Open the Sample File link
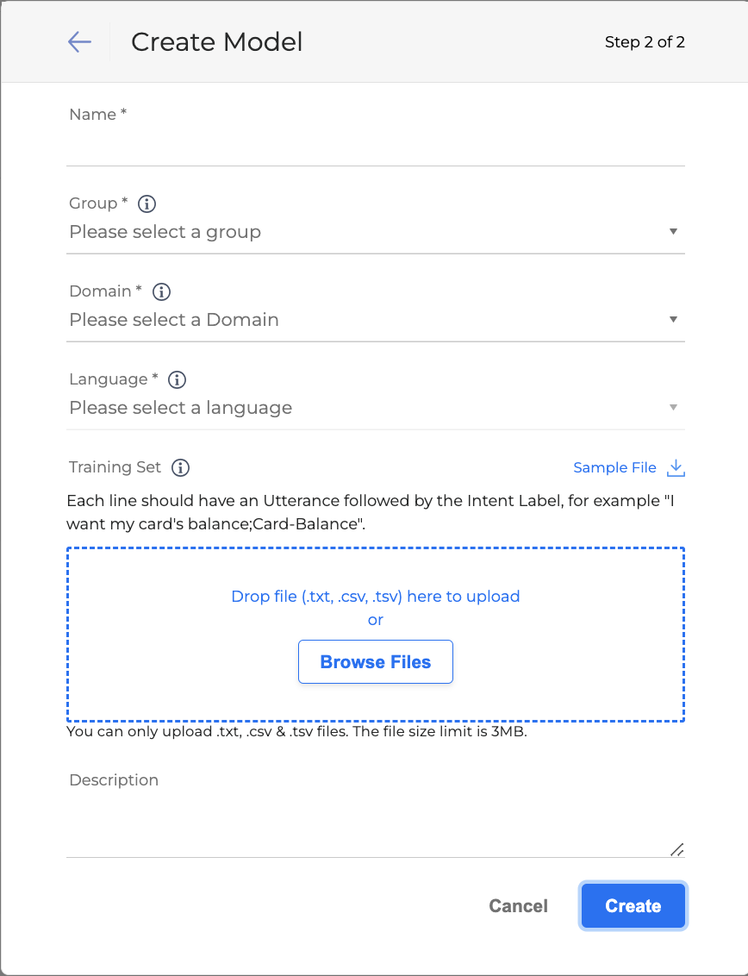Image resolution: width=748 pixels, height=976 pixels. click(x=614, y=467)
